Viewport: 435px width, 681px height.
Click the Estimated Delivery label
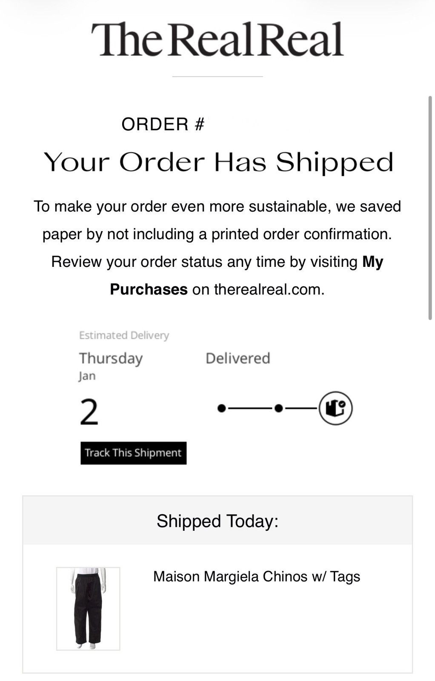click(x=124, y=335)
